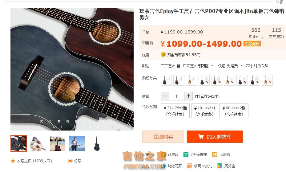Select the beach guitar thumbnail image

(x=58, y=143)
